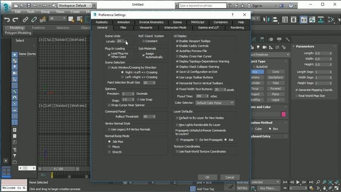The height and width of the screenshot is (192, 341).
Task: Select the Unlink Selection tool icon
Action: click(x=34, y=20)
